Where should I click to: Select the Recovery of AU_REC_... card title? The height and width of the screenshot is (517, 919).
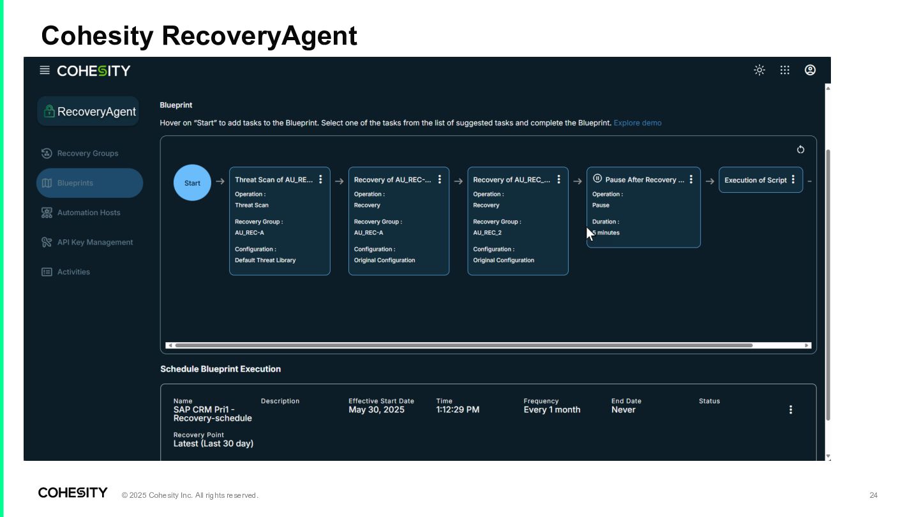[511, 180]
